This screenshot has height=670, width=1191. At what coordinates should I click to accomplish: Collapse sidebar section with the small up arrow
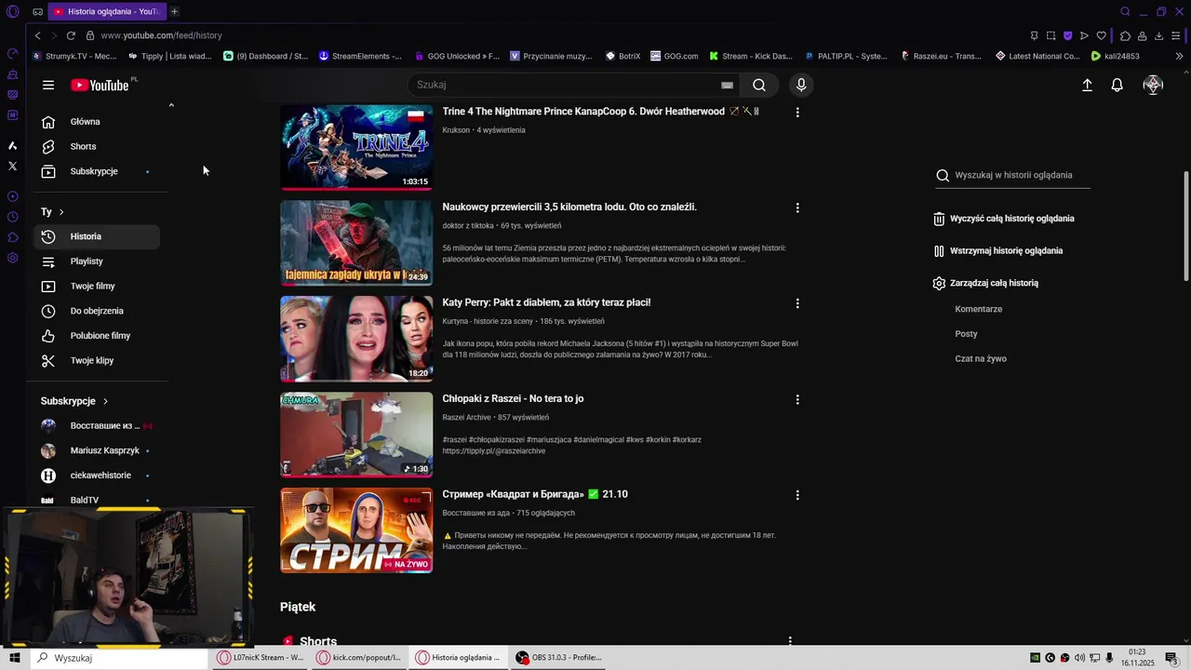[x=171, y=105]
